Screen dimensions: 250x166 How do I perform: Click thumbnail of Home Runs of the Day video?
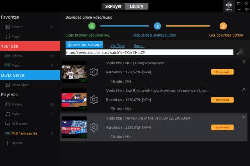tap(74, 127)
